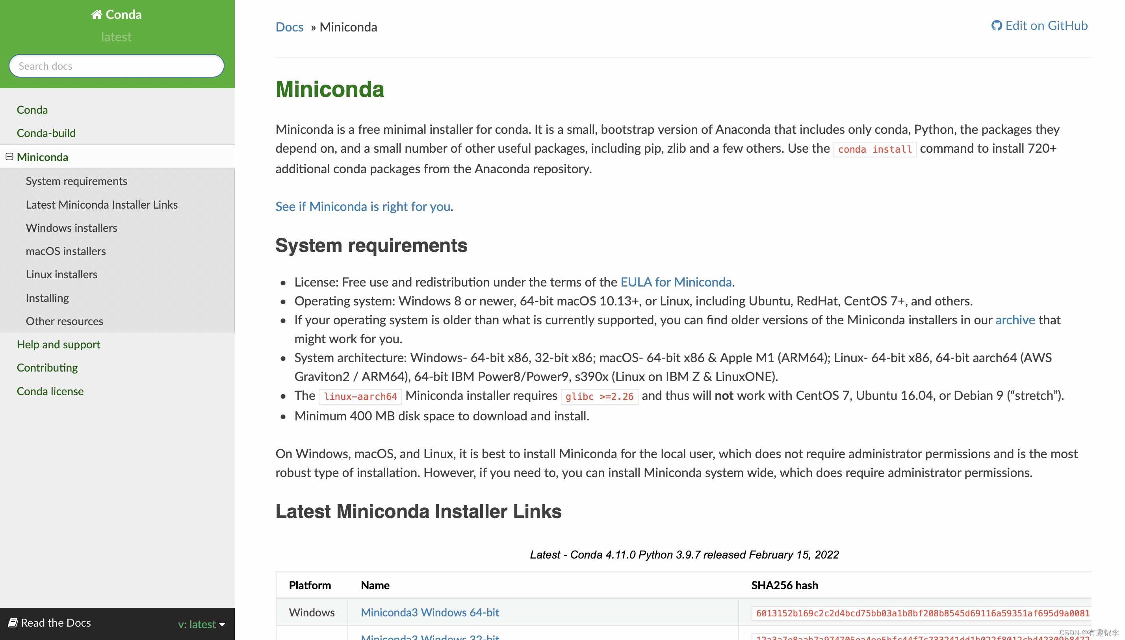Open 'See if Miniconda is right for you'
The image size is (1125, 640).
point(363,206)
